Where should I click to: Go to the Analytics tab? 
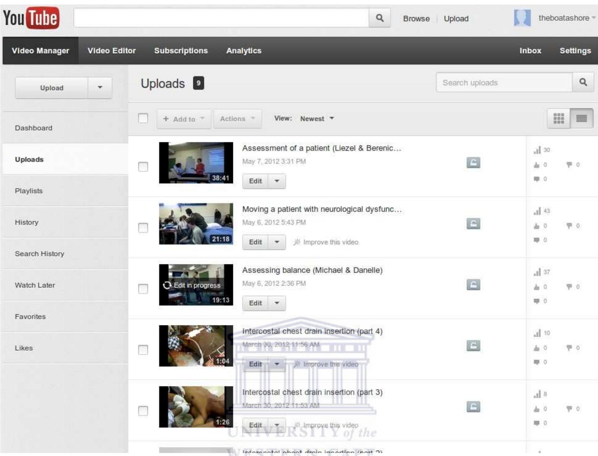[243, 51]
